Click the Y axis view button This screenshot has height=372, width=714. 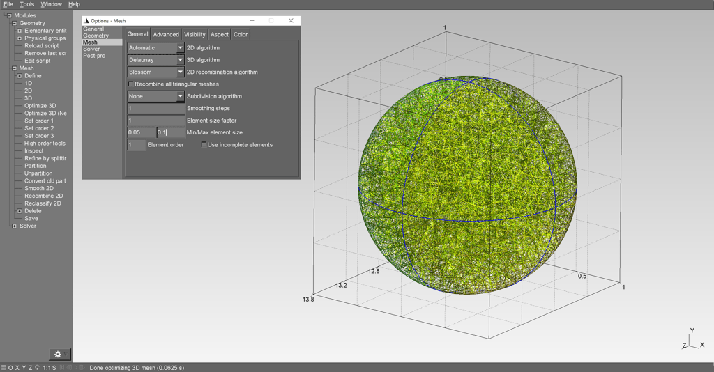(24, 368)
